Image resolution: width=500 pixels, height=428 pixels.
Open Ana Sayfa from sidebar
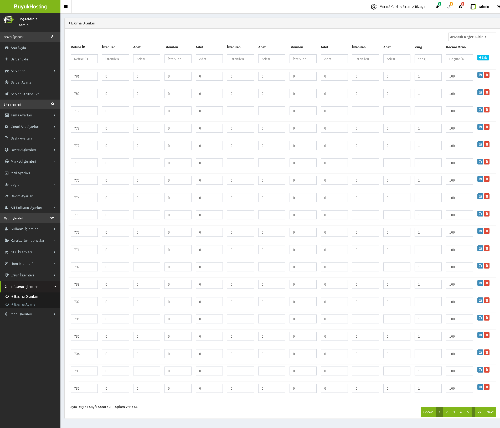pyautogui.click(x=18, y=48)
